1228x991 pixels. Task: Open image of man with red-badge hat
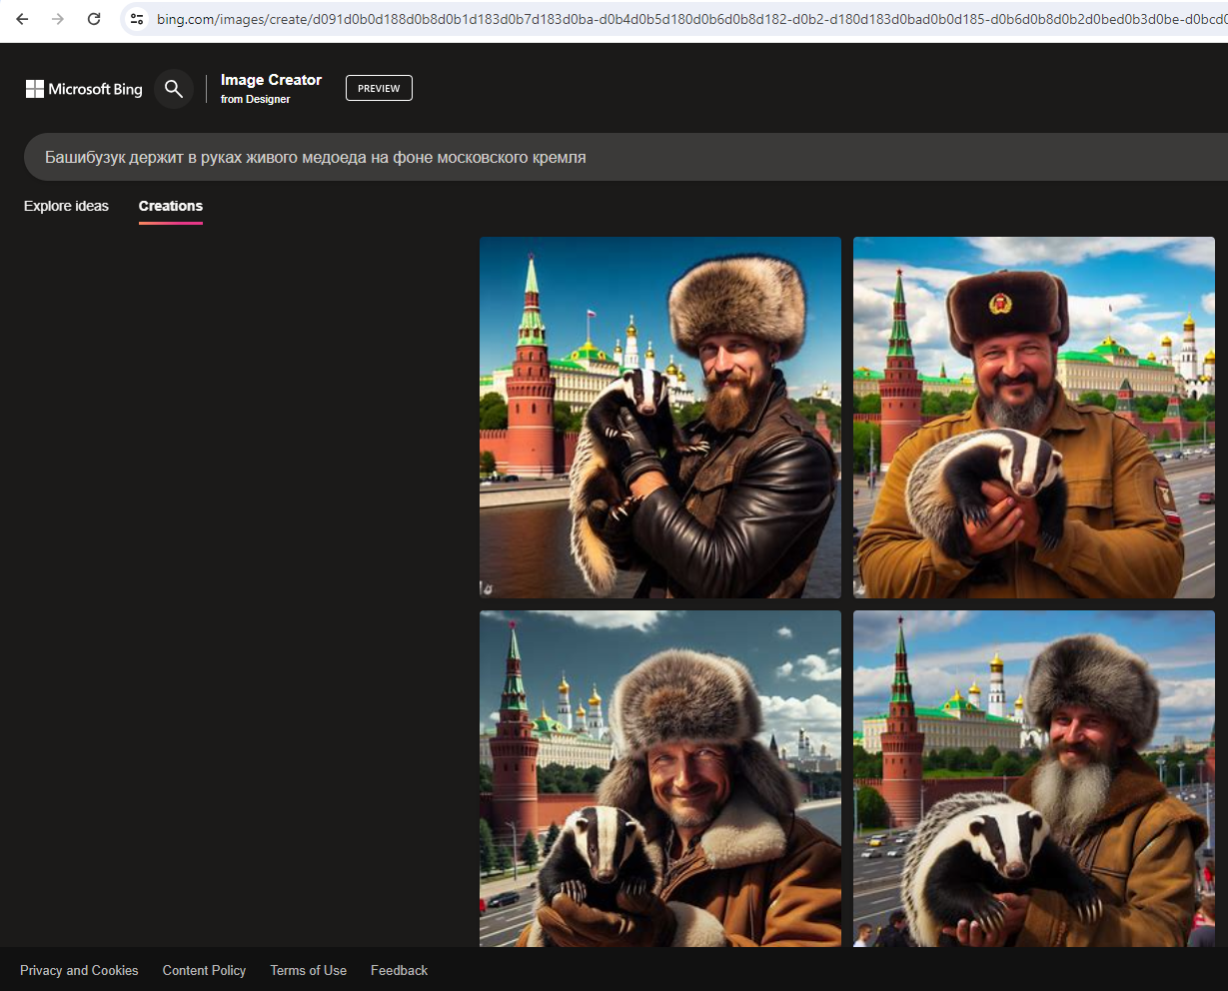coord(1034,418)
